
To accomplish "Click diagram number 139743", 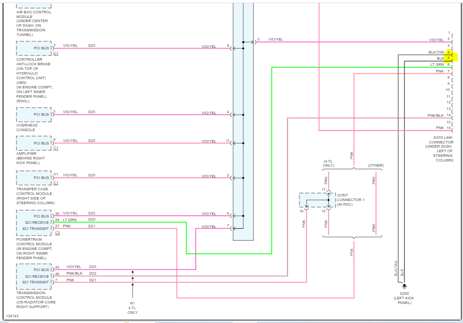I will pos(12,316).
